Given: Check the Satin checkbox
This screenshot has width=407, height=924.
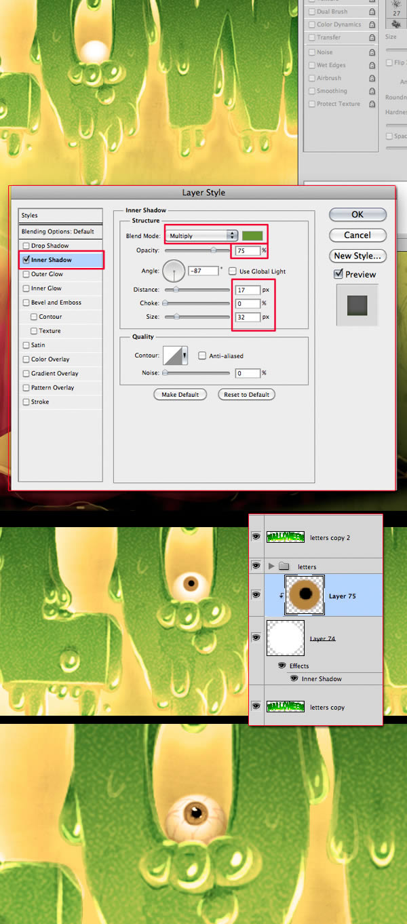Looking at the screenshot, I should (26, 345).
